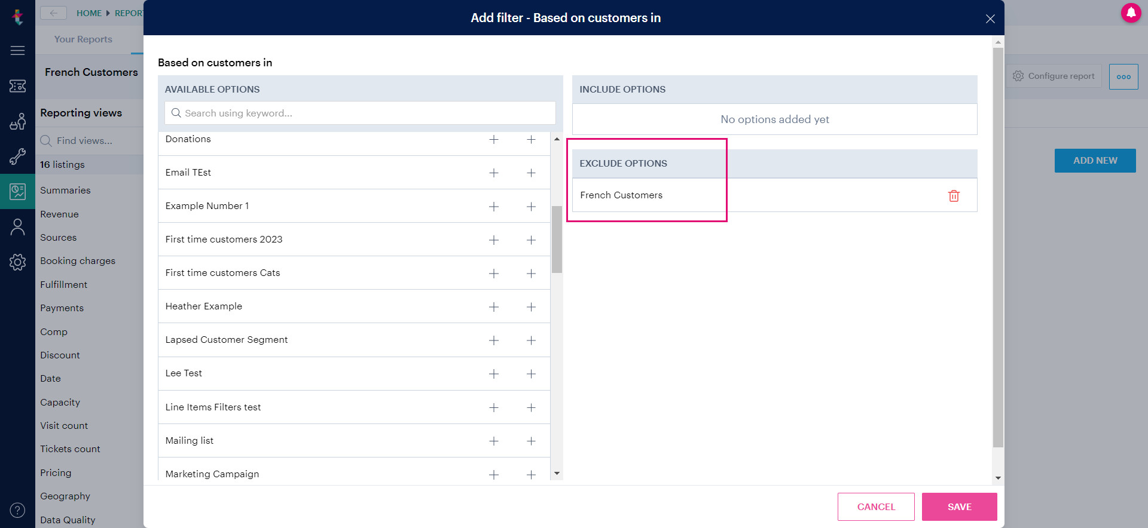
Task: Click second plus icon for Lee Test
Action: [531, 373]
